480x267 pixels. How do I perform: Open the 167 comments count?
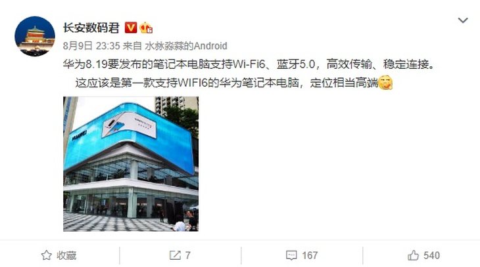310,255
